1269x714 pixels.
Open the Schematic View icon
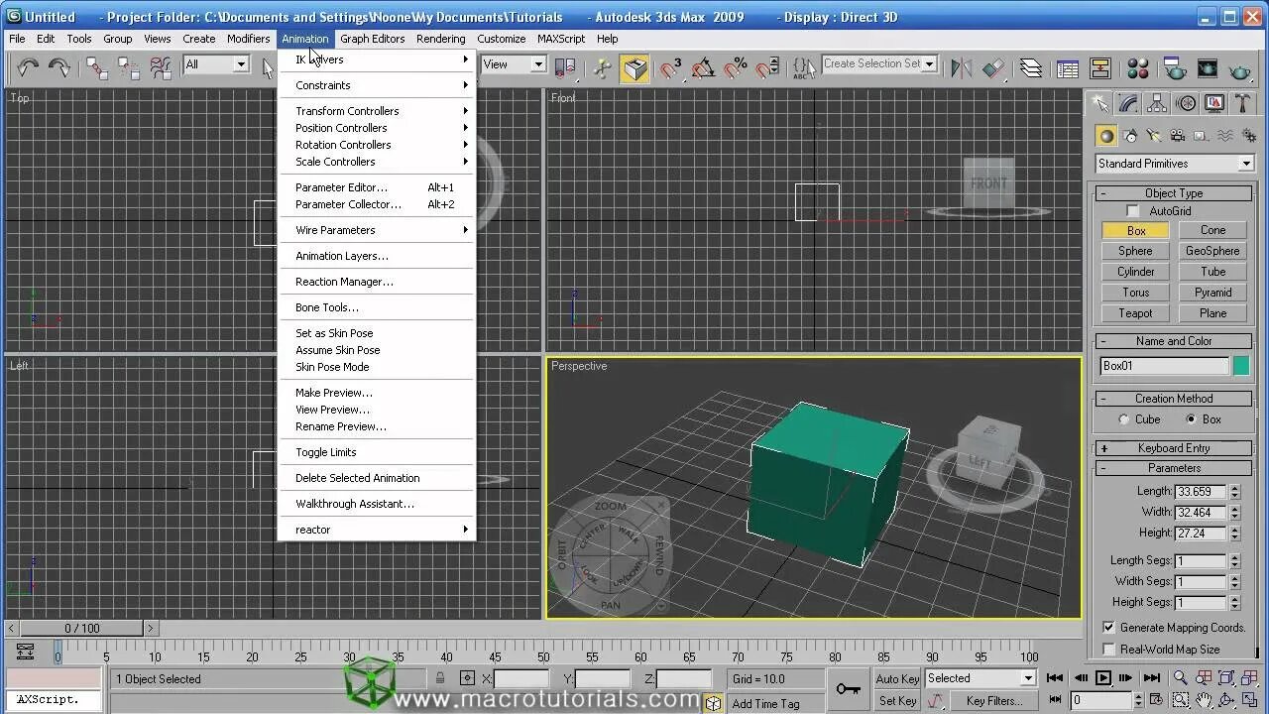coord(1100,67)
